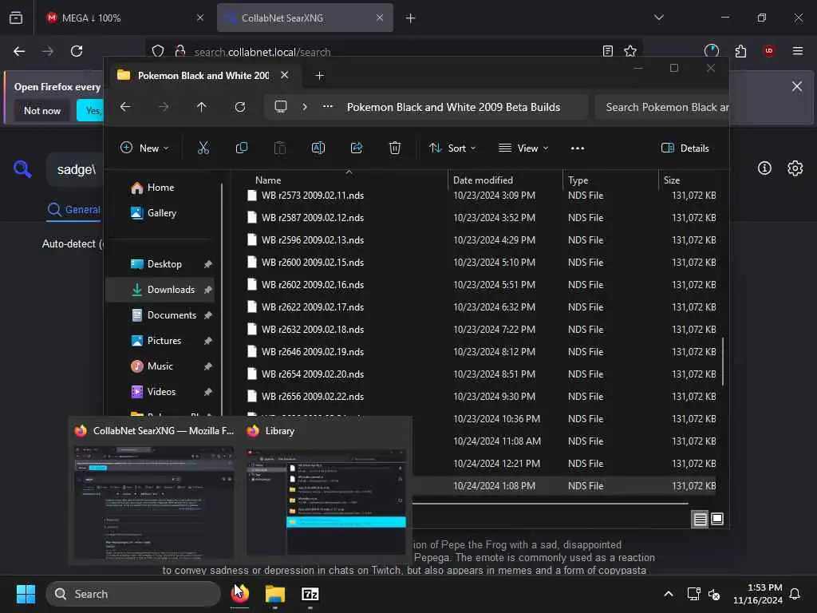Click the uBlock Origin extension icon
The image size is (817, 613).
769,51
